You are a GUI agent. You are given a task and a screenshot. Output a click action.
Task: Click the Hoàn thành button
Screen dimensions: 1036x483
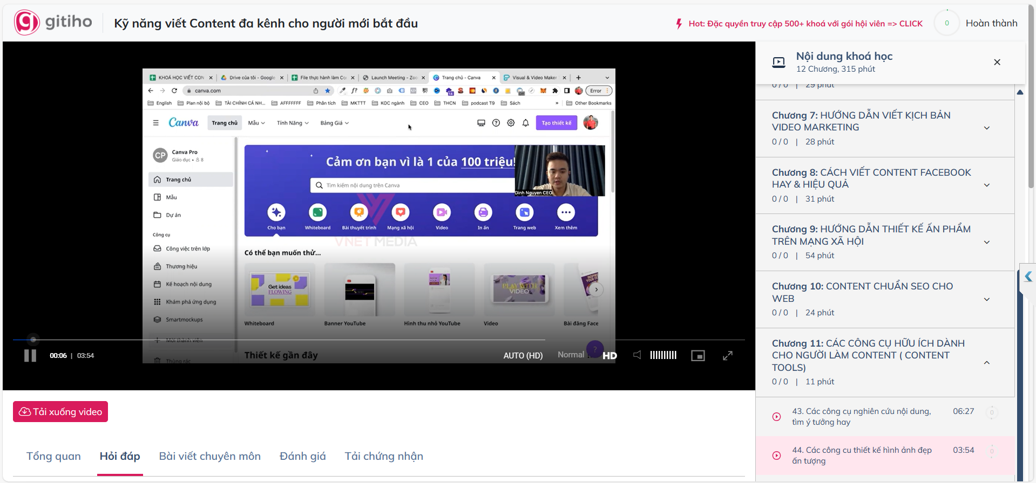(x=991, y=23)
